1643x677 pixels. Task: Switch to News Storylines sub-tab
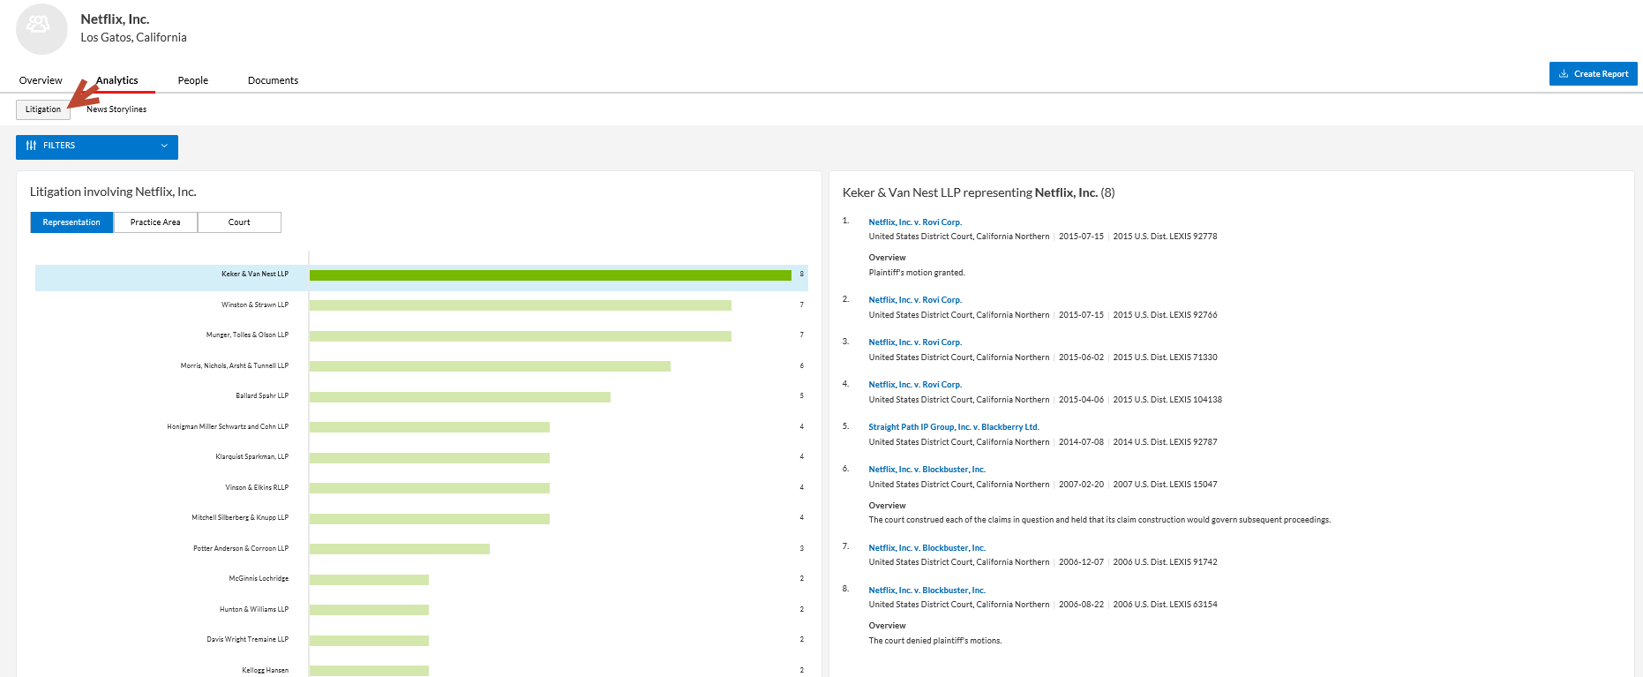[x=116, y=109]
